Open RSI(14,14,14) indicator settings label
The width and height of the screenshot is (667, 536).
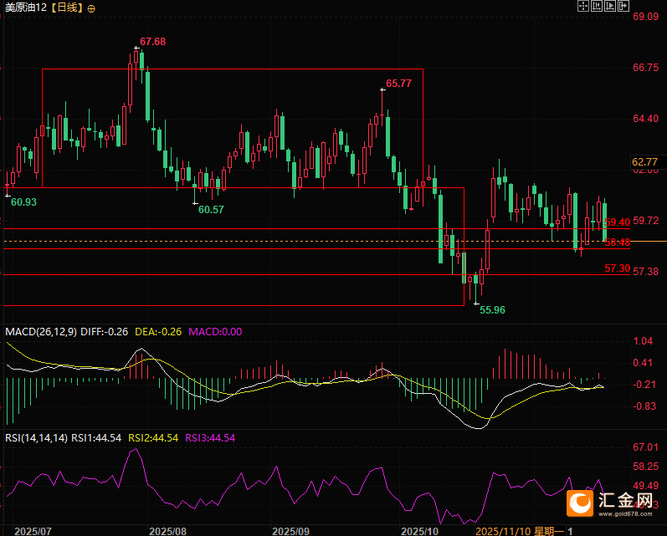pos(36,437)
